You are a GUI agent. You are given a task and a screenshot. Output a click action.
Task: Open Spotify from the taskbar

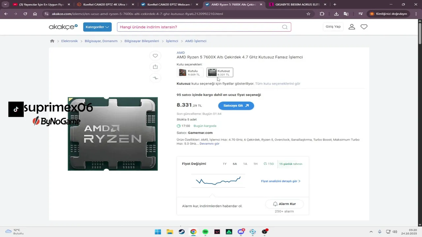click(x=205, y=232)
